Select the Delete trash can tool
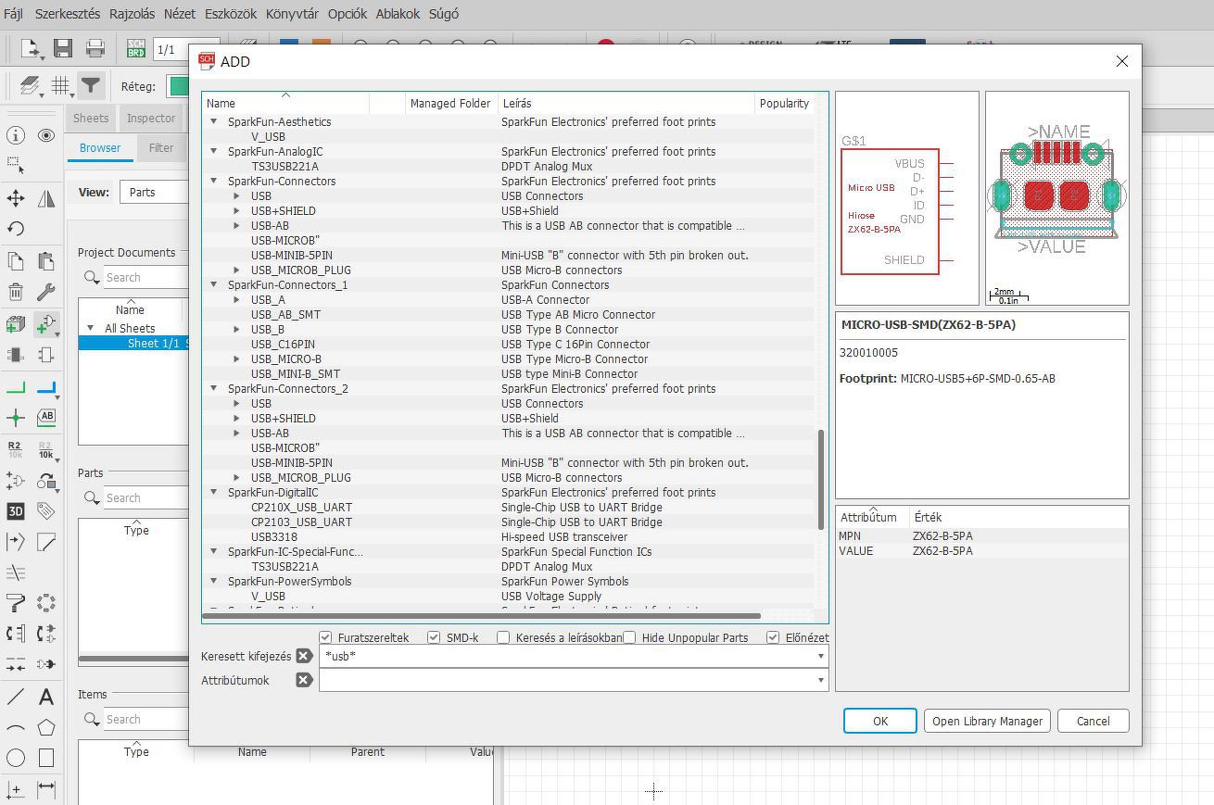1214x805 pixels. tap(16, 293)
